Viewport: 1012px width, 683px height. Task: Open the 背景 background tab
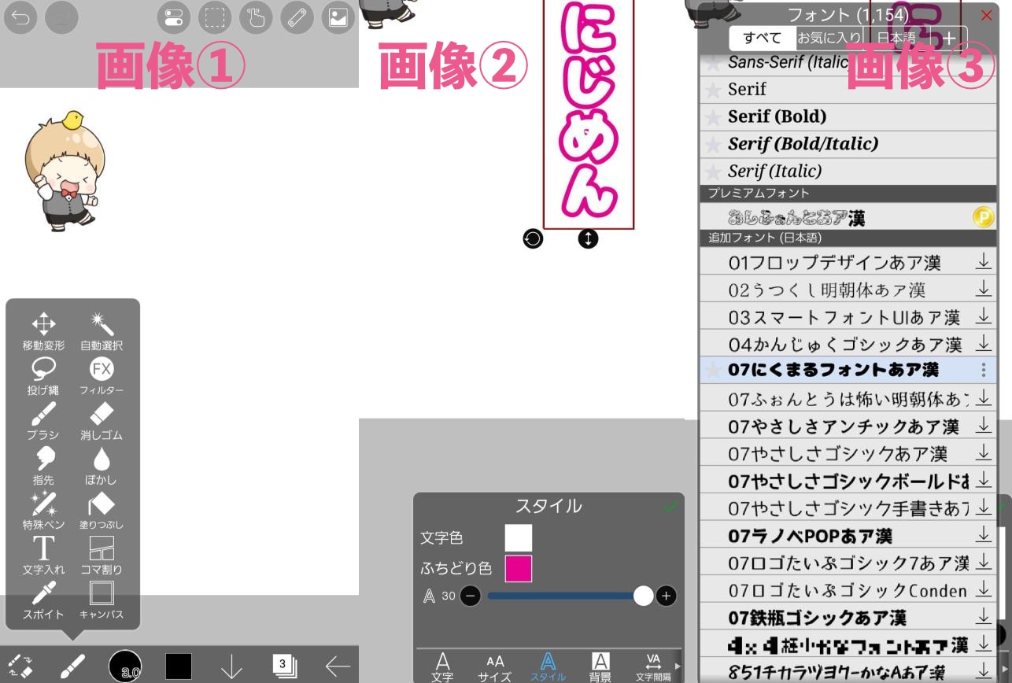tap(600, 666)
